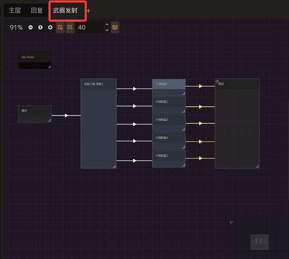Viewport: 289px width, 259px height.
Task: Select the yellow transition leaving 子弹数量3
Action: click(200, 123)
